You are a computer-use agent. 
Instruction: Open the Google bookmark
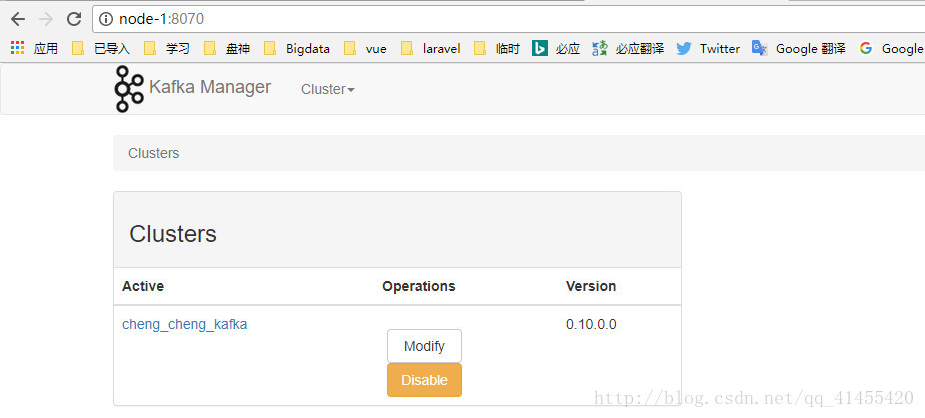coord(891,48)
